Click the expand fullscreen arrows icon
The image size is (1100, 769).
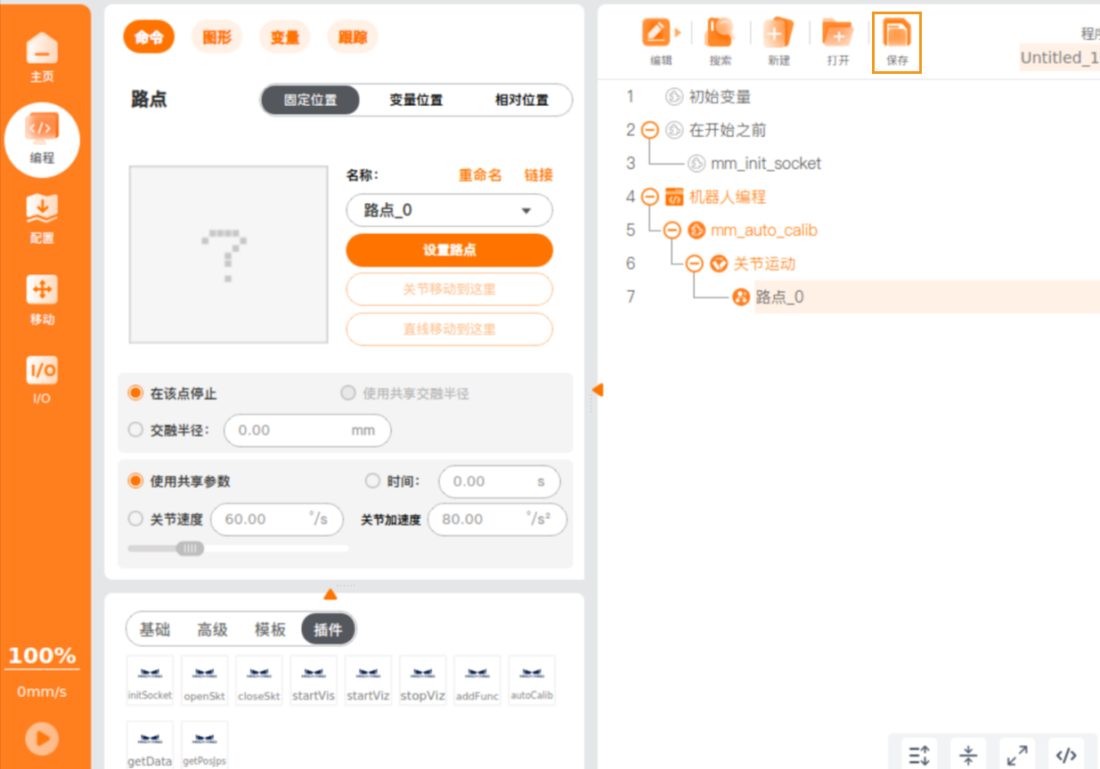pos(1017,755)
